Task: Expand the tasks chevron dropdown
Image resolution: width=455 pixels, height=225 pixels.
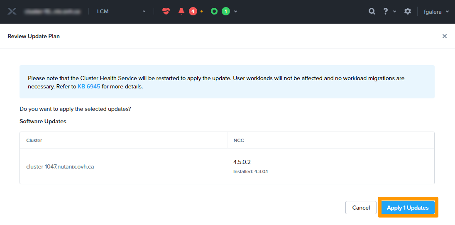Action: pyautogui.click(x=236, y=11)
